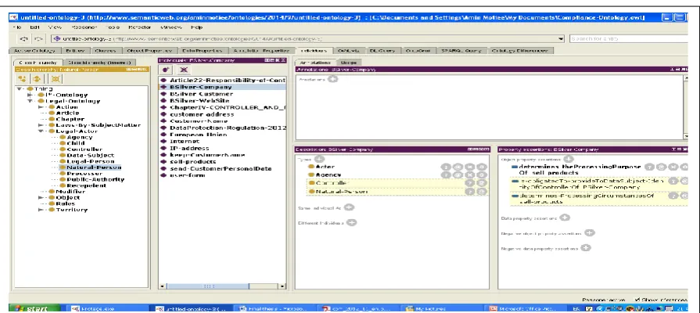Add an annotation with the plus icon
Screen dimensions: 700x313
click(x=332, y=79)
